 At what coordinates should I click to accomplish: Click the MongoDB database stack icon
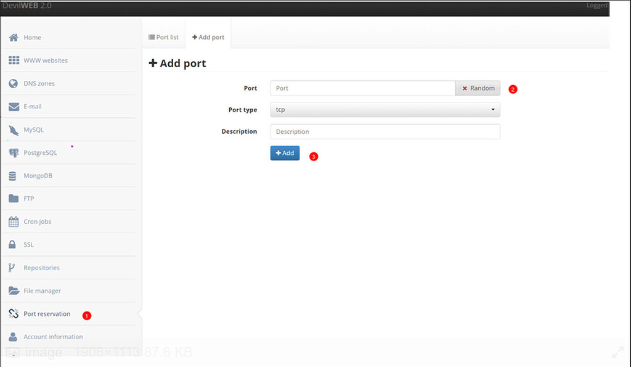click(x=12, y=176)
